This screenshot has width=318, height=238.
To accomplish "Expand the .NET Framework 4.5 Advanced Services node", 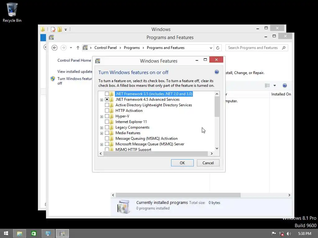I will [x=102, y=100].
